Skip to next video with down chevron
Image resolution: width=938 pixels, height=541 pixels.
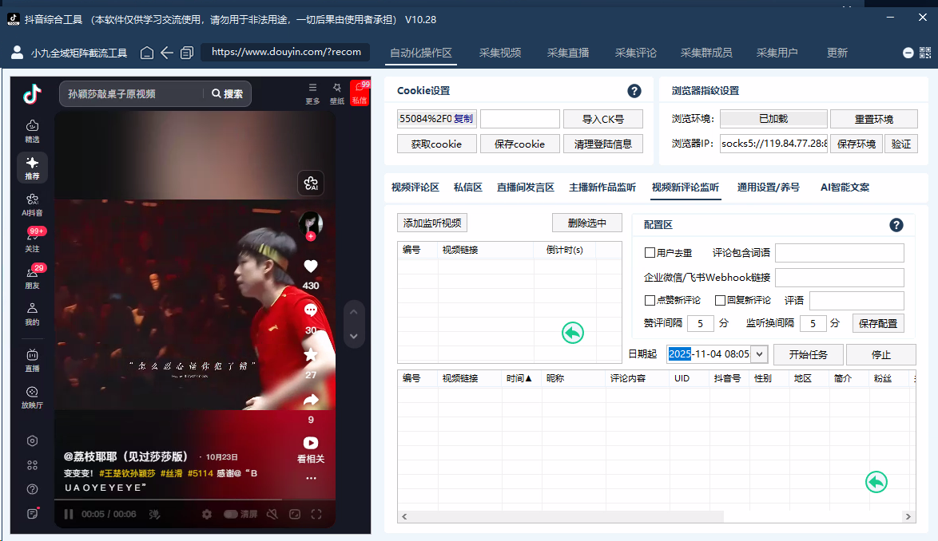click(354, 336)
